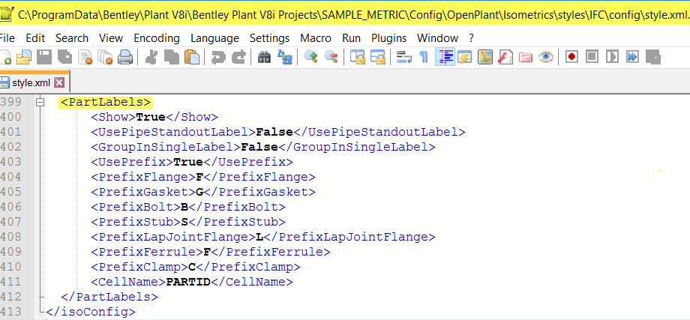Viewport: 690px width, 320px height.
Task: Click the closing </isoConfig> tag
Action: (90, 312)
